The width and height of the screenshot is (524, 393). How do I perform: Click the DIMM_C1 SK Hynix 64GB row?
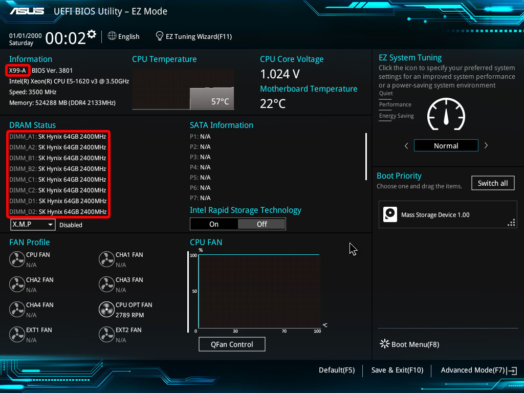click(x=58, y=180)
